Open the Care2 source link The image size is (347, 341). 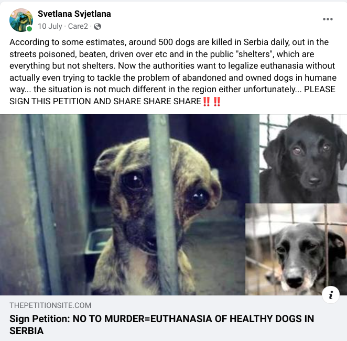pos(78,26)
